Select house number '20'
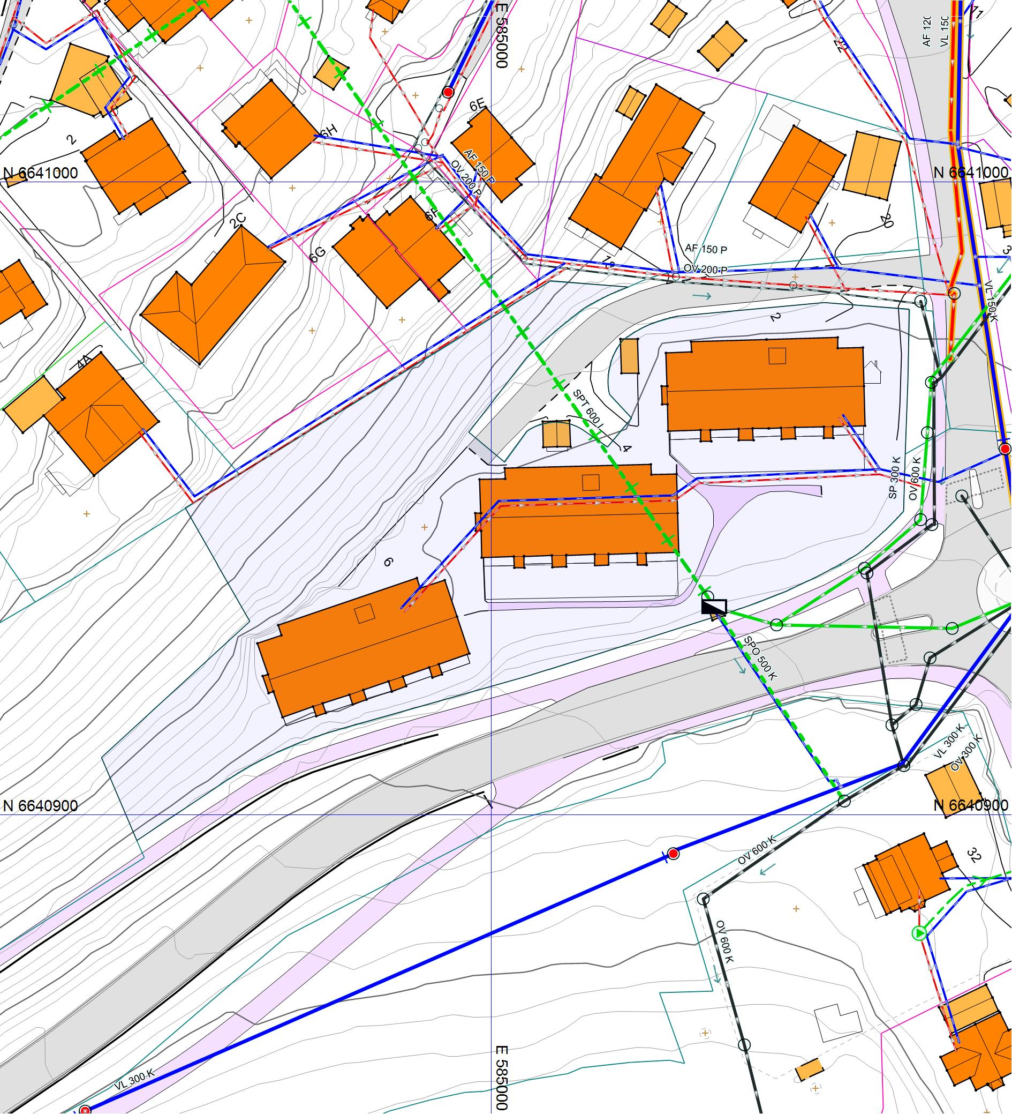The width and height of the screenshot is (1012, 1114). click(886, 222)
